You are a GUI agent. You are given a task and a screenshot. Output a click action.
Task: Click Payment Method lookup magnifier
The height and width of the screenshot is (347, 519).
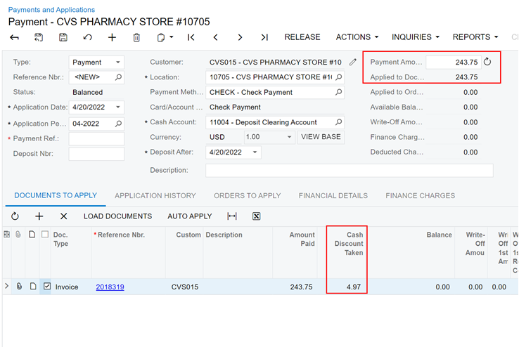point(338,92)
